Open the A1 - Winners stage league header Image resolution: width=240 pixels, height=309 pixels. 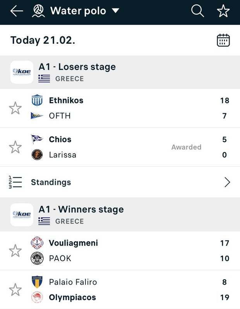click(x=120, y=215)
